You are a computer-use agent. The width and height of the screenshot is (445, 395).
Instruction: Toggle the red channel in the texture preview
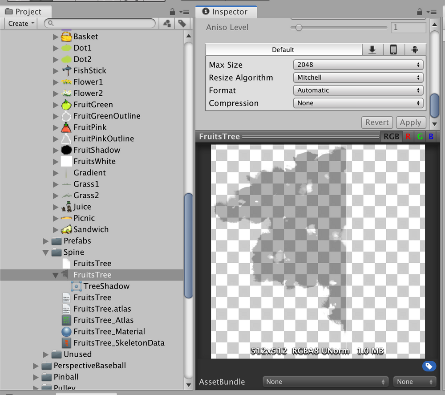coord(409,137)
